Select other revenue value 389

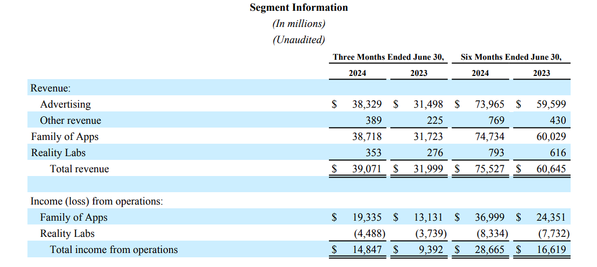coord(374,121)
